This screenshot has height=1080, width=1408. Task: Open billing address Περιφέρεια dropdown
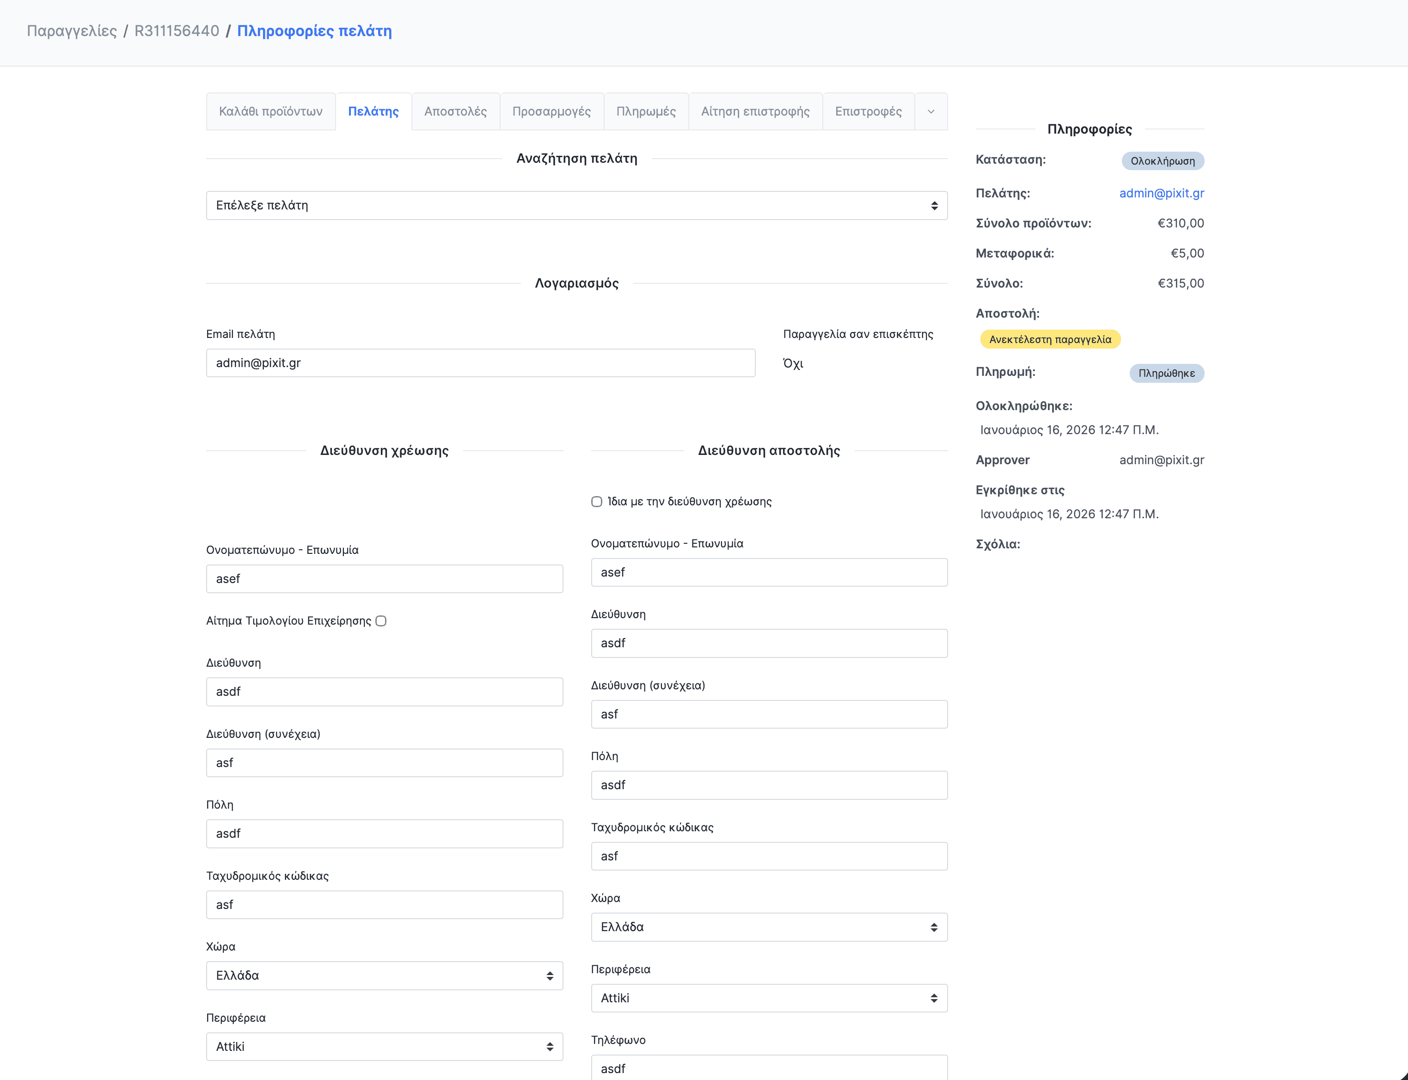pyautogui.click(x=384, y=1047)
